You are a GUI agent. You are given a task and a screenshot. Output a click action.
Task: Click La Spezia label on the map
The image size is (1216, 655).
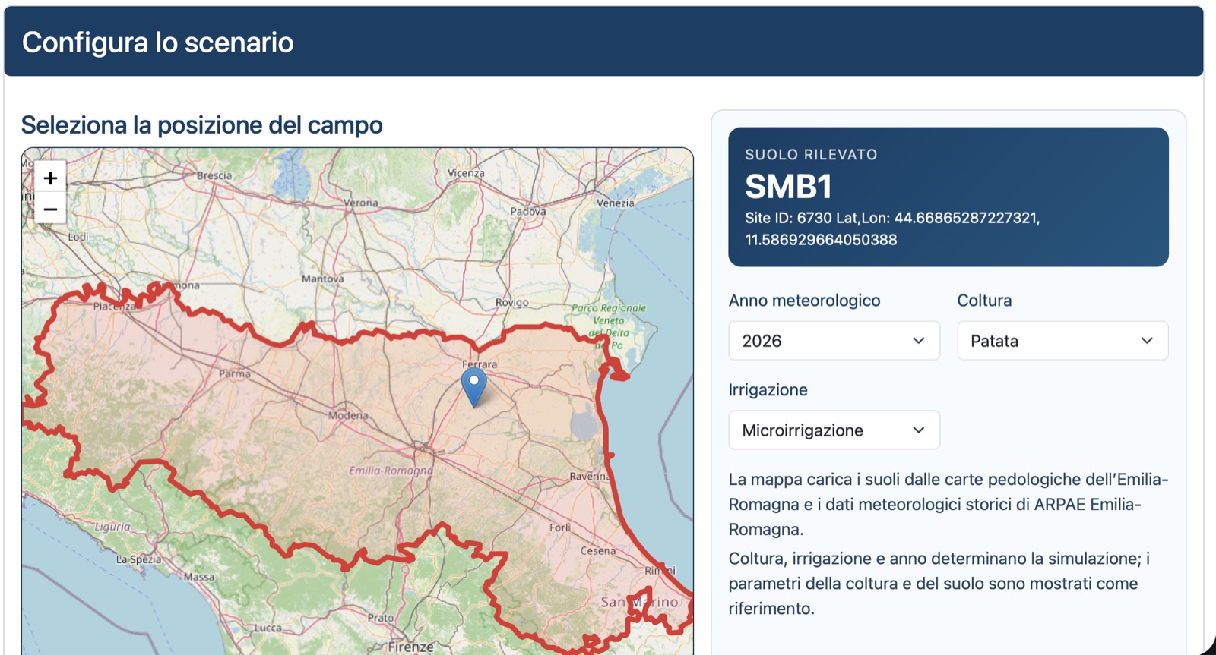coord(138,559)
